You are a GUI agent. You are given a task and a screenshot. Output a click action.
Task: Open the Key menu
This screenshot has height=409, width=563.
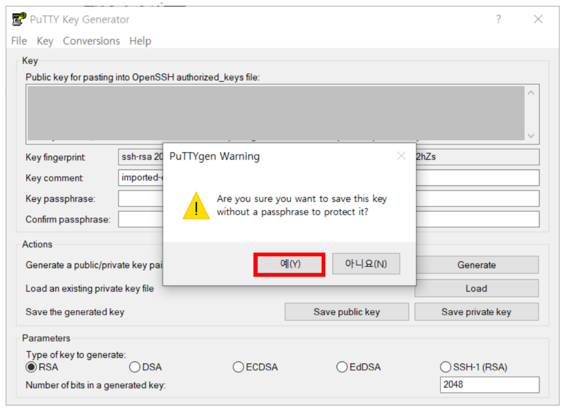(45, 41)
